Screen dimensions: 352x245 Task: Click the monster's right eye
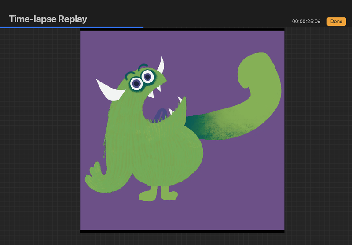tap(147, 77)
